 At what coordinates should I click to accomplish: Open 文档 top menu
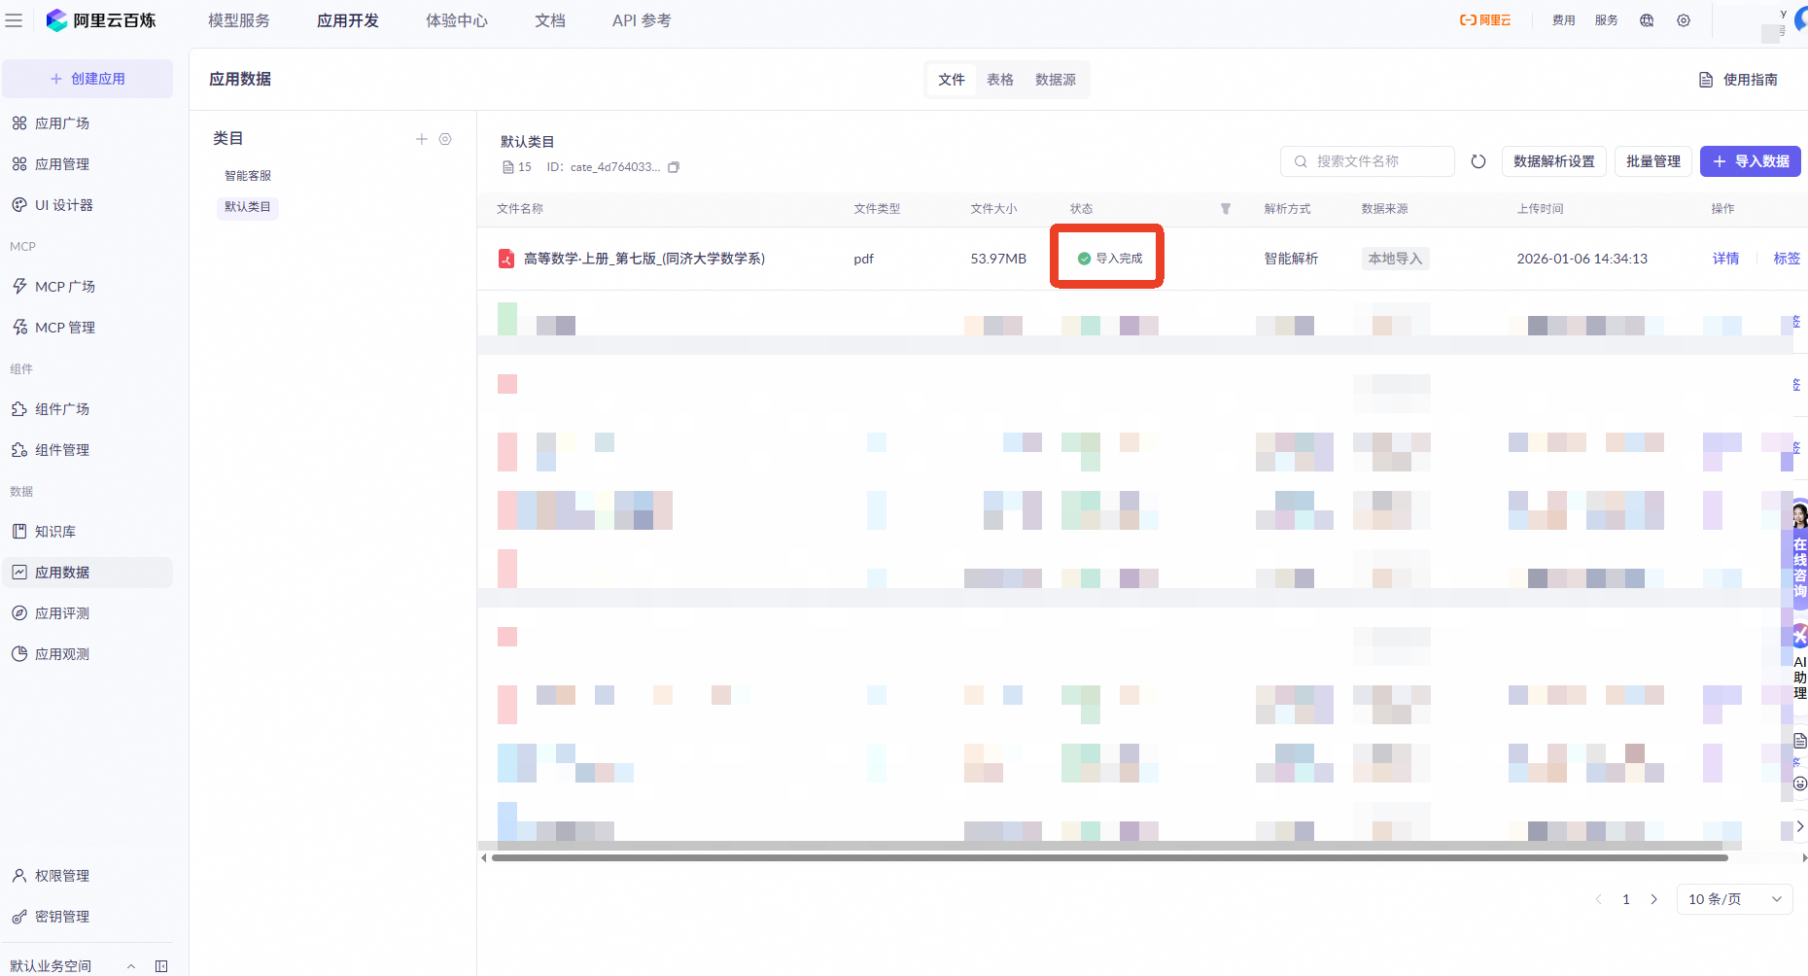pos(550,20)
